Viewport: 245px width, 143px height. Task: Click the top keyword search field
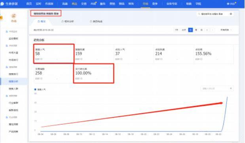215,14
